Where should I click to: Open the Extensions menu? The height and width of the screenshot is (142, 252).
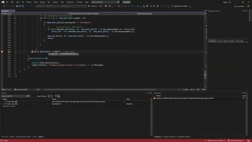coord(70,2)
